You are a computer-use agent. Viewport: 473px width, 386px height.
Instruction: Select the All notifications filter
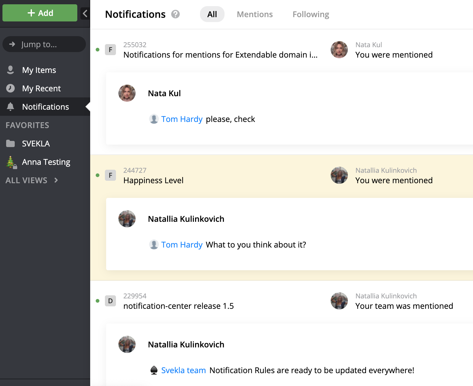click(212, 14)
